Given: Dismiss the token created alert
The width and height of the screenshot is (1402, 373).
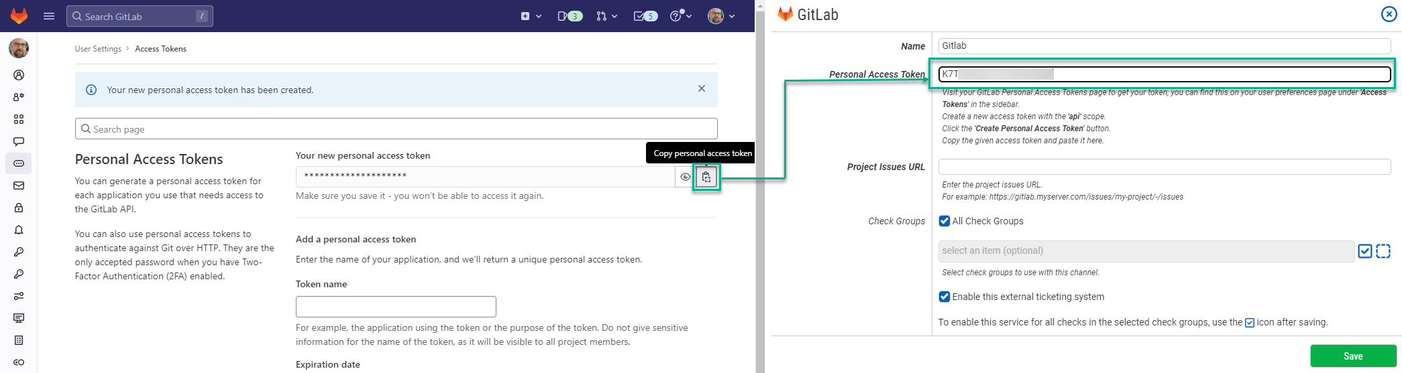Looking at the screenshot, I should [x=702, y=88].
